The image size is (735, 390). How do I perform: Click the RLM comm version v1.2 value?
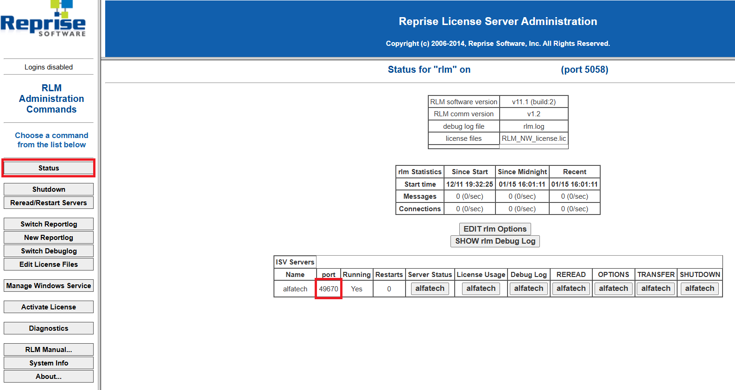pyautogui.click(x=533, y=114)
